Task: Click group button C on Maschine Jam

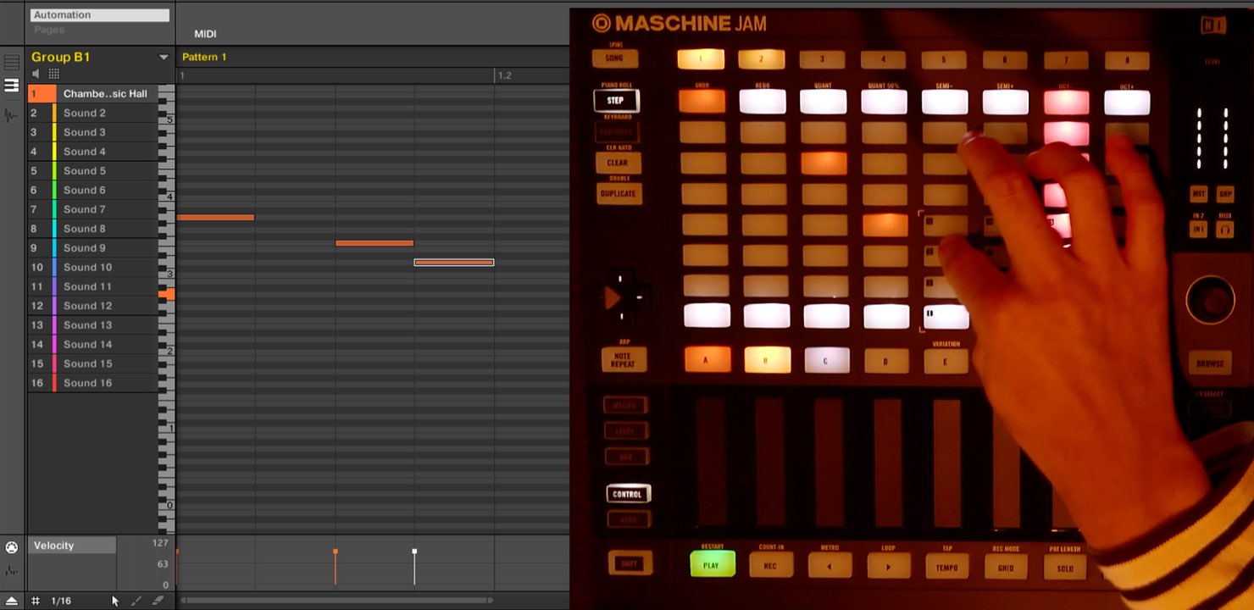Action: pos(826,360)
